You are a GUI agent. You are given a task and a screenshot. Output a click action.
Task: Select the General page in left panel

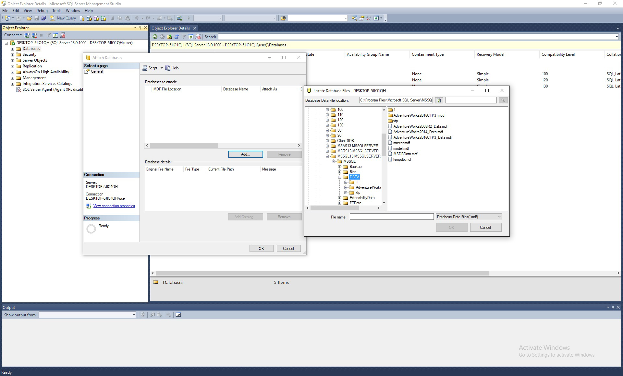(x=98, y=71)
